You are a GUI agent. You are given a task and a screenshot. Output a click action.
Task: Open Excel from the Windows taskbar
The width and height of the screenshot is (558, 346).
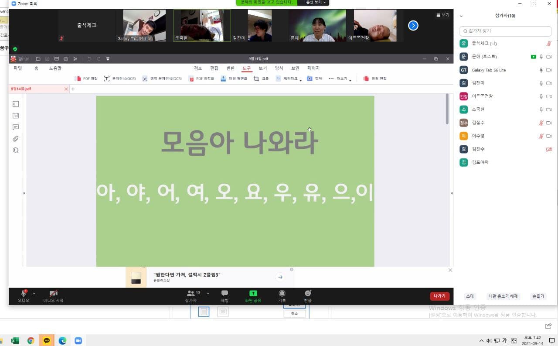[x=15, y=341]
